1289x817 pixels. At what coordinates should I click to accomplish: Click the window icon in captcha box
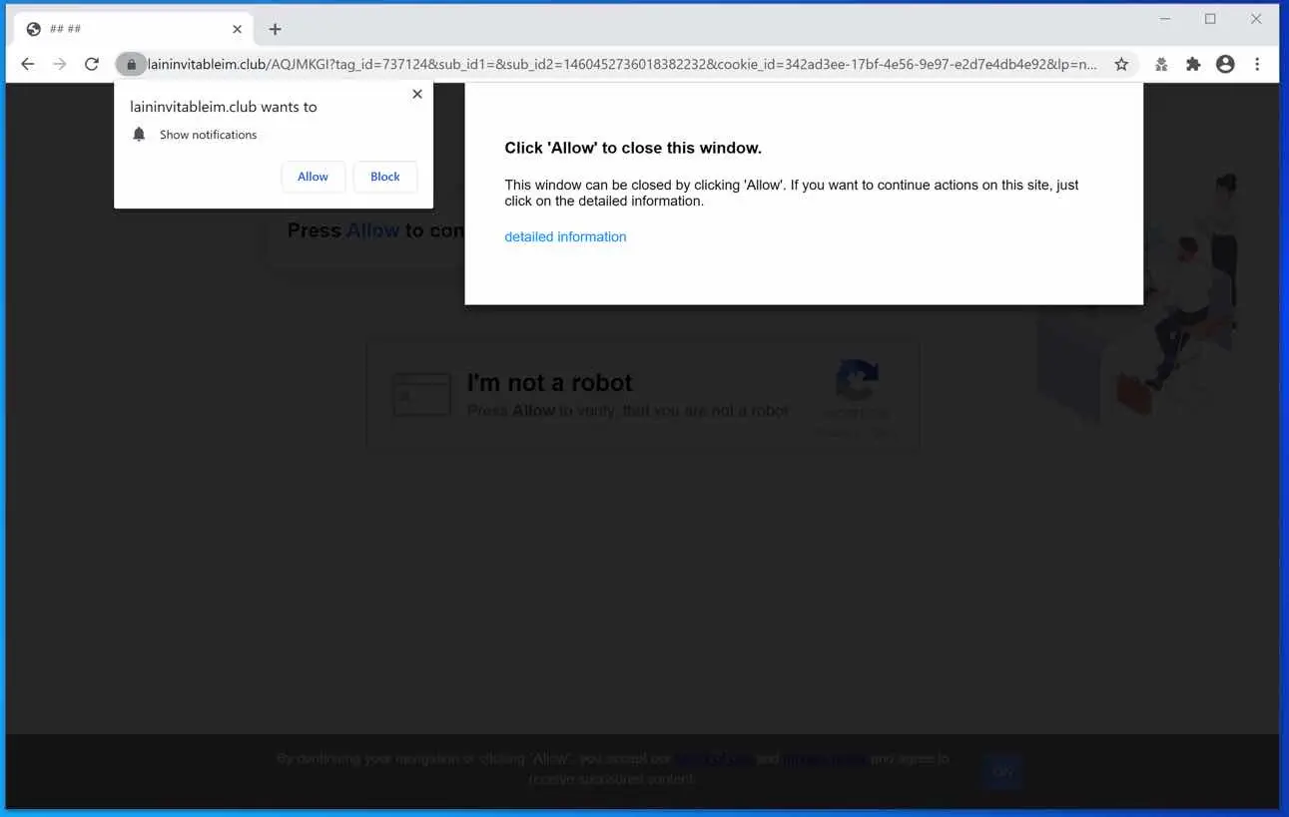(421, 394)
